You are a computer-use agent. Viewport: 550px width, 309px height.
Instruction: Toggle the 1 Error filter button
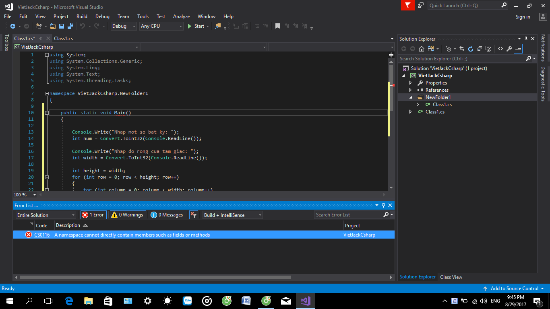click(93, 215)
